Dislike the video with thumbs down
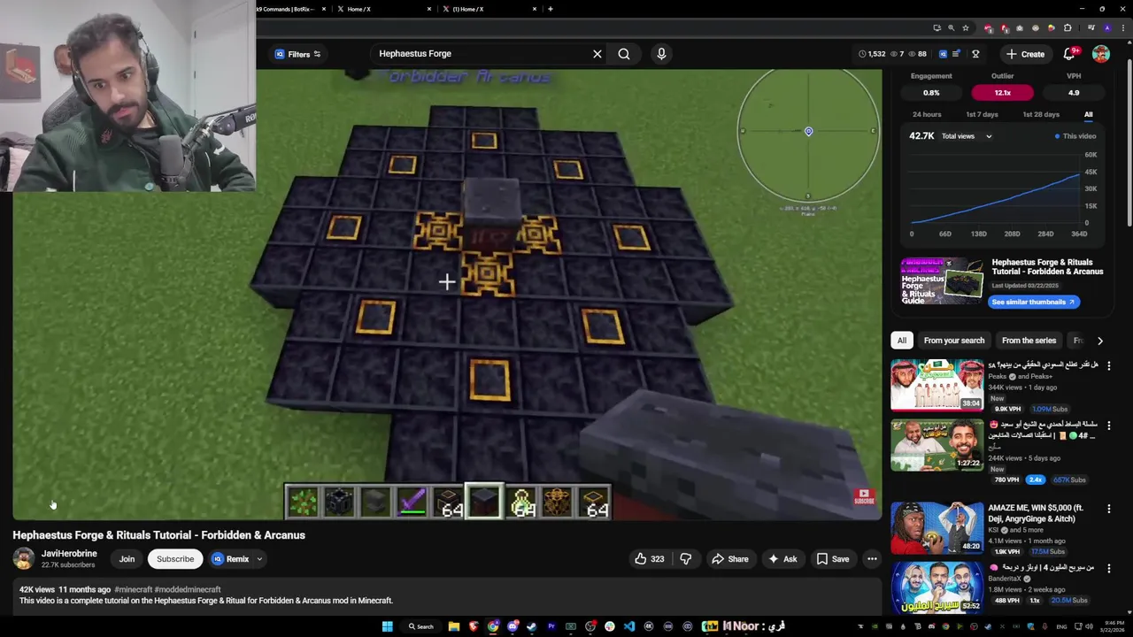 [x=686, y=559]
